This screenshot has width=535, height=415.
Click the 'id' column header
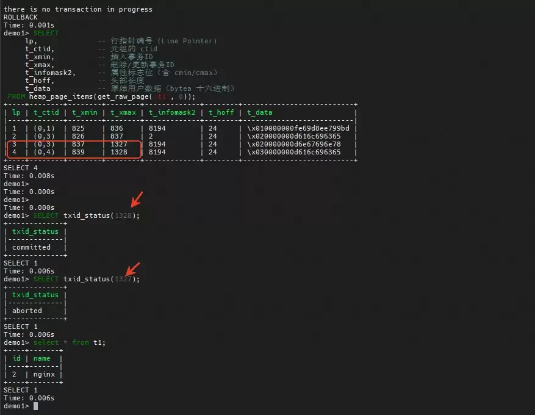click(16, 358)
